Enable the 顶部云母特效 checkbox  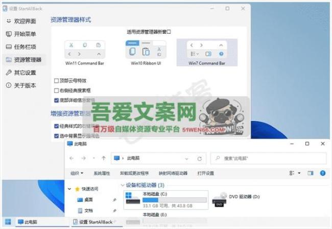click(x=56, y=81)
